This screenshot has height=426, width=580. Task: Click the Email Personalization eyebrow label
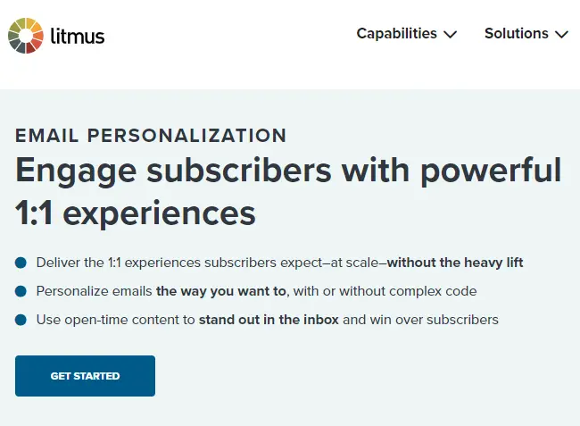[151, 136]
